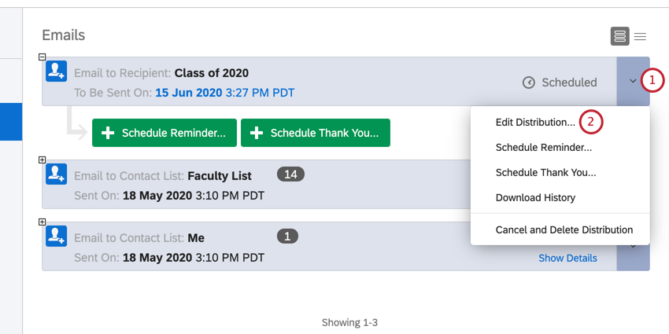Select Cancel and Delete Distribution

pyautogui.click(x=564, y=230)
